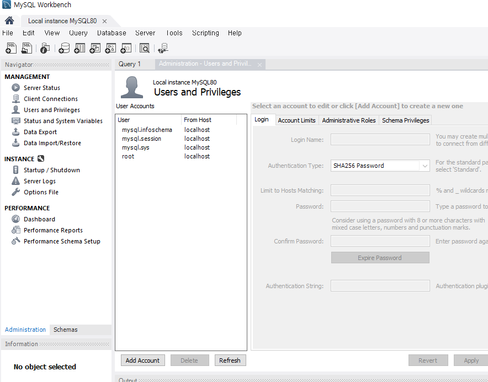Open Performance Reports
The width and height of the screenshot is (488, 382).
53,230
